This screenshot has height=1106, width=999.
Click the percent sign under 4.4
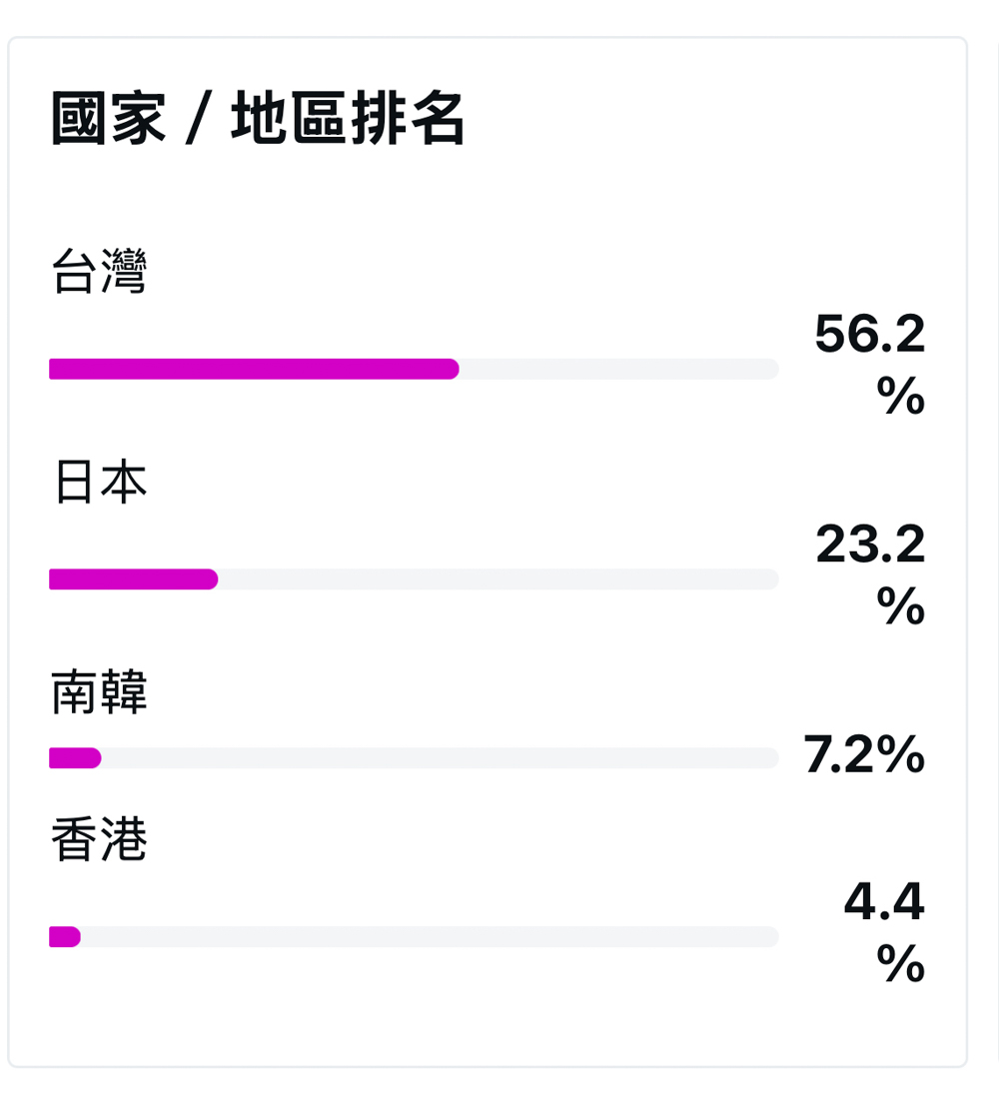pos(900,963)
